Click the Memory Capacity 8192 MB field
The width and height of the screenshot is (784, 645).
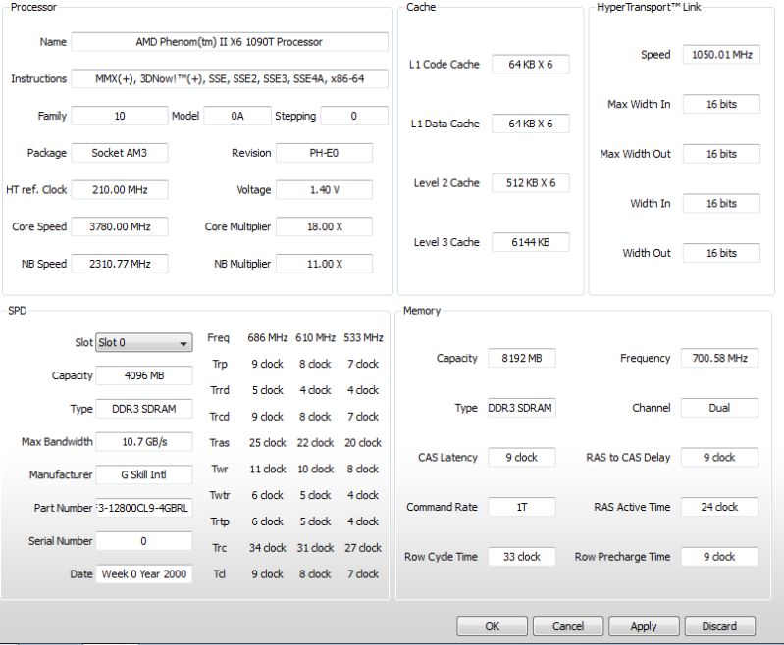(x=521, y=358)
